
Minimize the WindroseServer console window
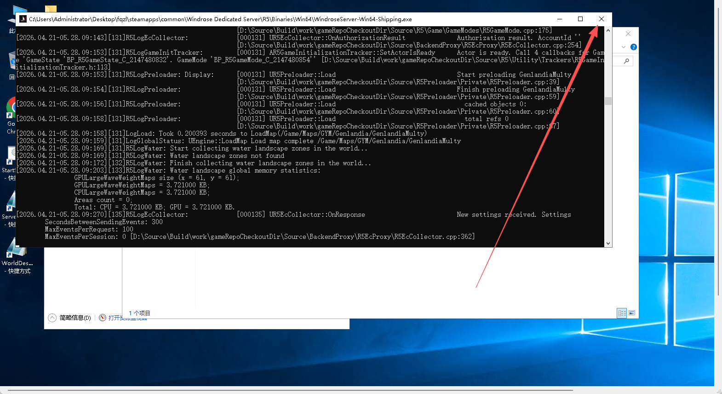coord(560,19)
